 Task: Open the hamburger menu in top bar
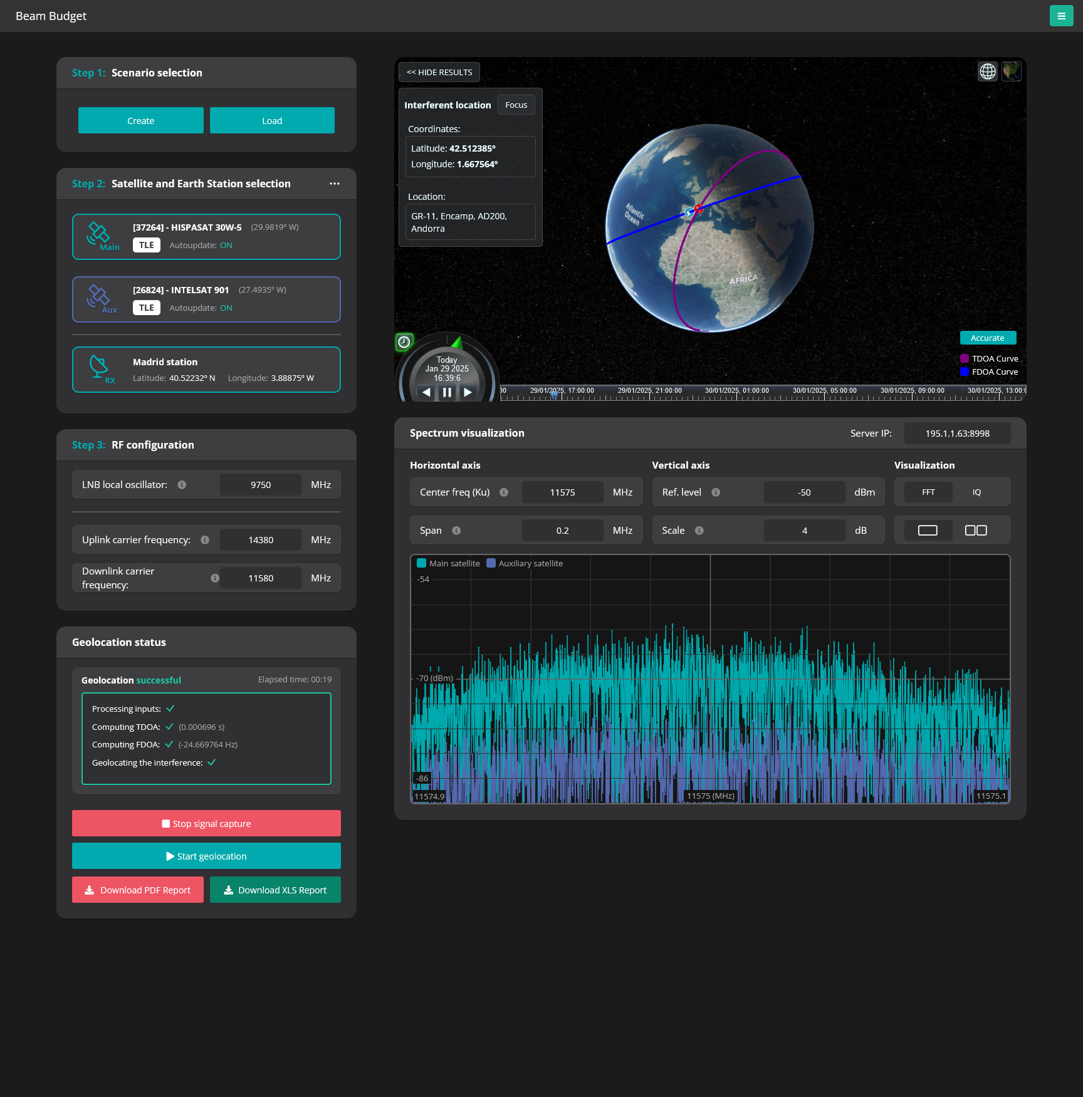(1061, 16)
